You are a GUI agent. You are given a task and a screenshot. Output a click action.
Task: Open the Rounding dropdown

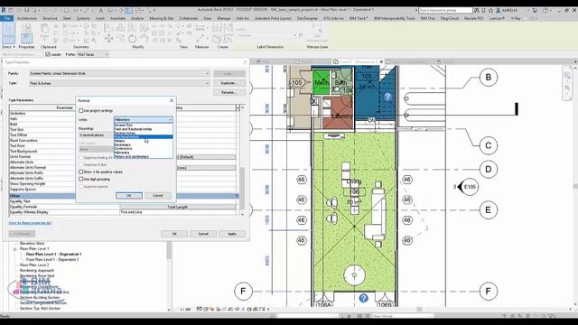click(96, 135)
